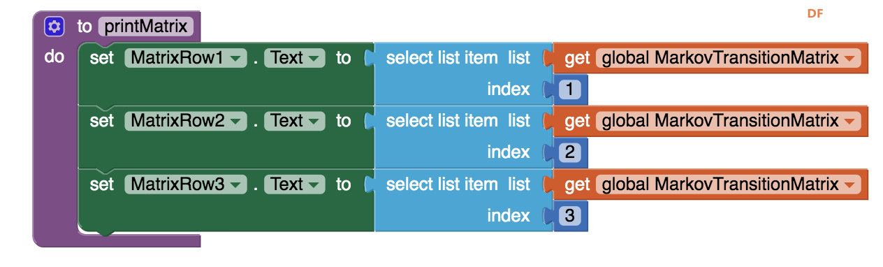Click the blue mutator gear icon on printMatrix

(54, 27)
